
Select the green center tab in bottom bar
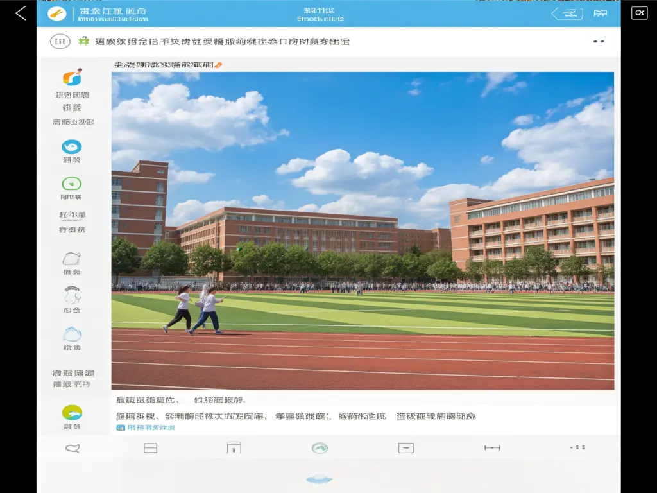pos(320,448)
